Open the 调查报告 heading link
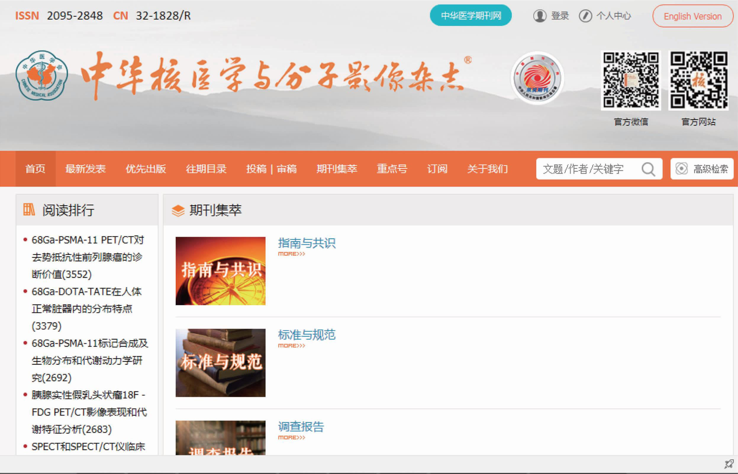Screen dimensions: 738x474 click(x=301, y=427)
